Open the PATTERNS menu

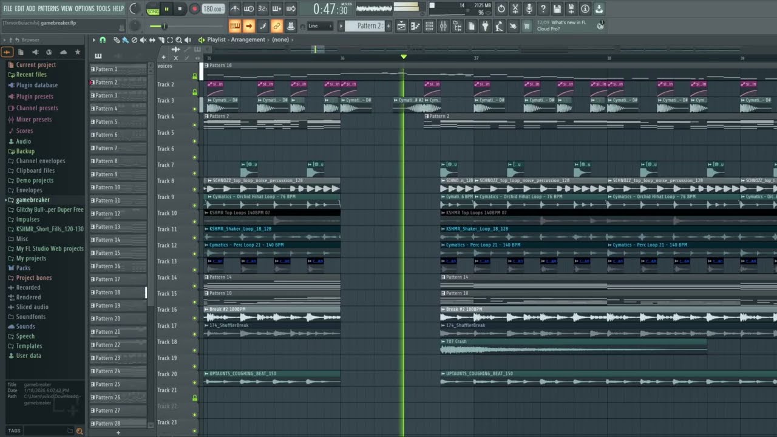click(x=48, y=8)
